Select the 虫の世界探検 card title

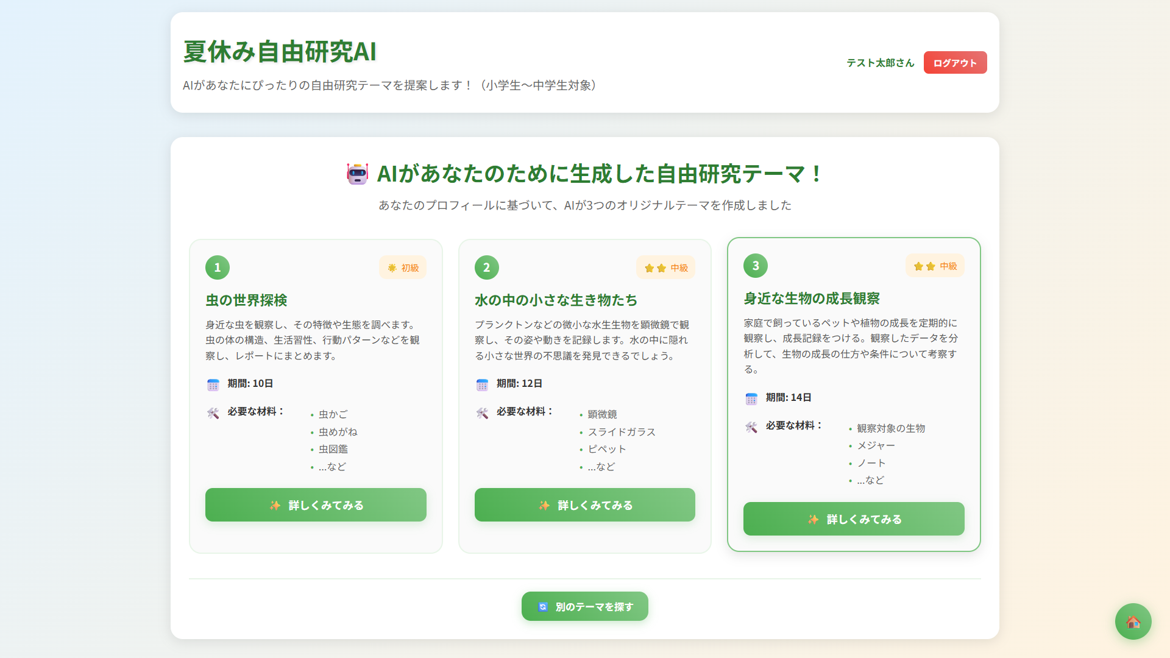[x=246, y=300]
